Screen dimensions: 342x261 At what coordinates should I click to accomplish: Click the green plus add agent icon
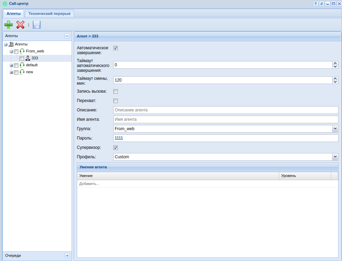pyautogui.click(x=8, y=25)
